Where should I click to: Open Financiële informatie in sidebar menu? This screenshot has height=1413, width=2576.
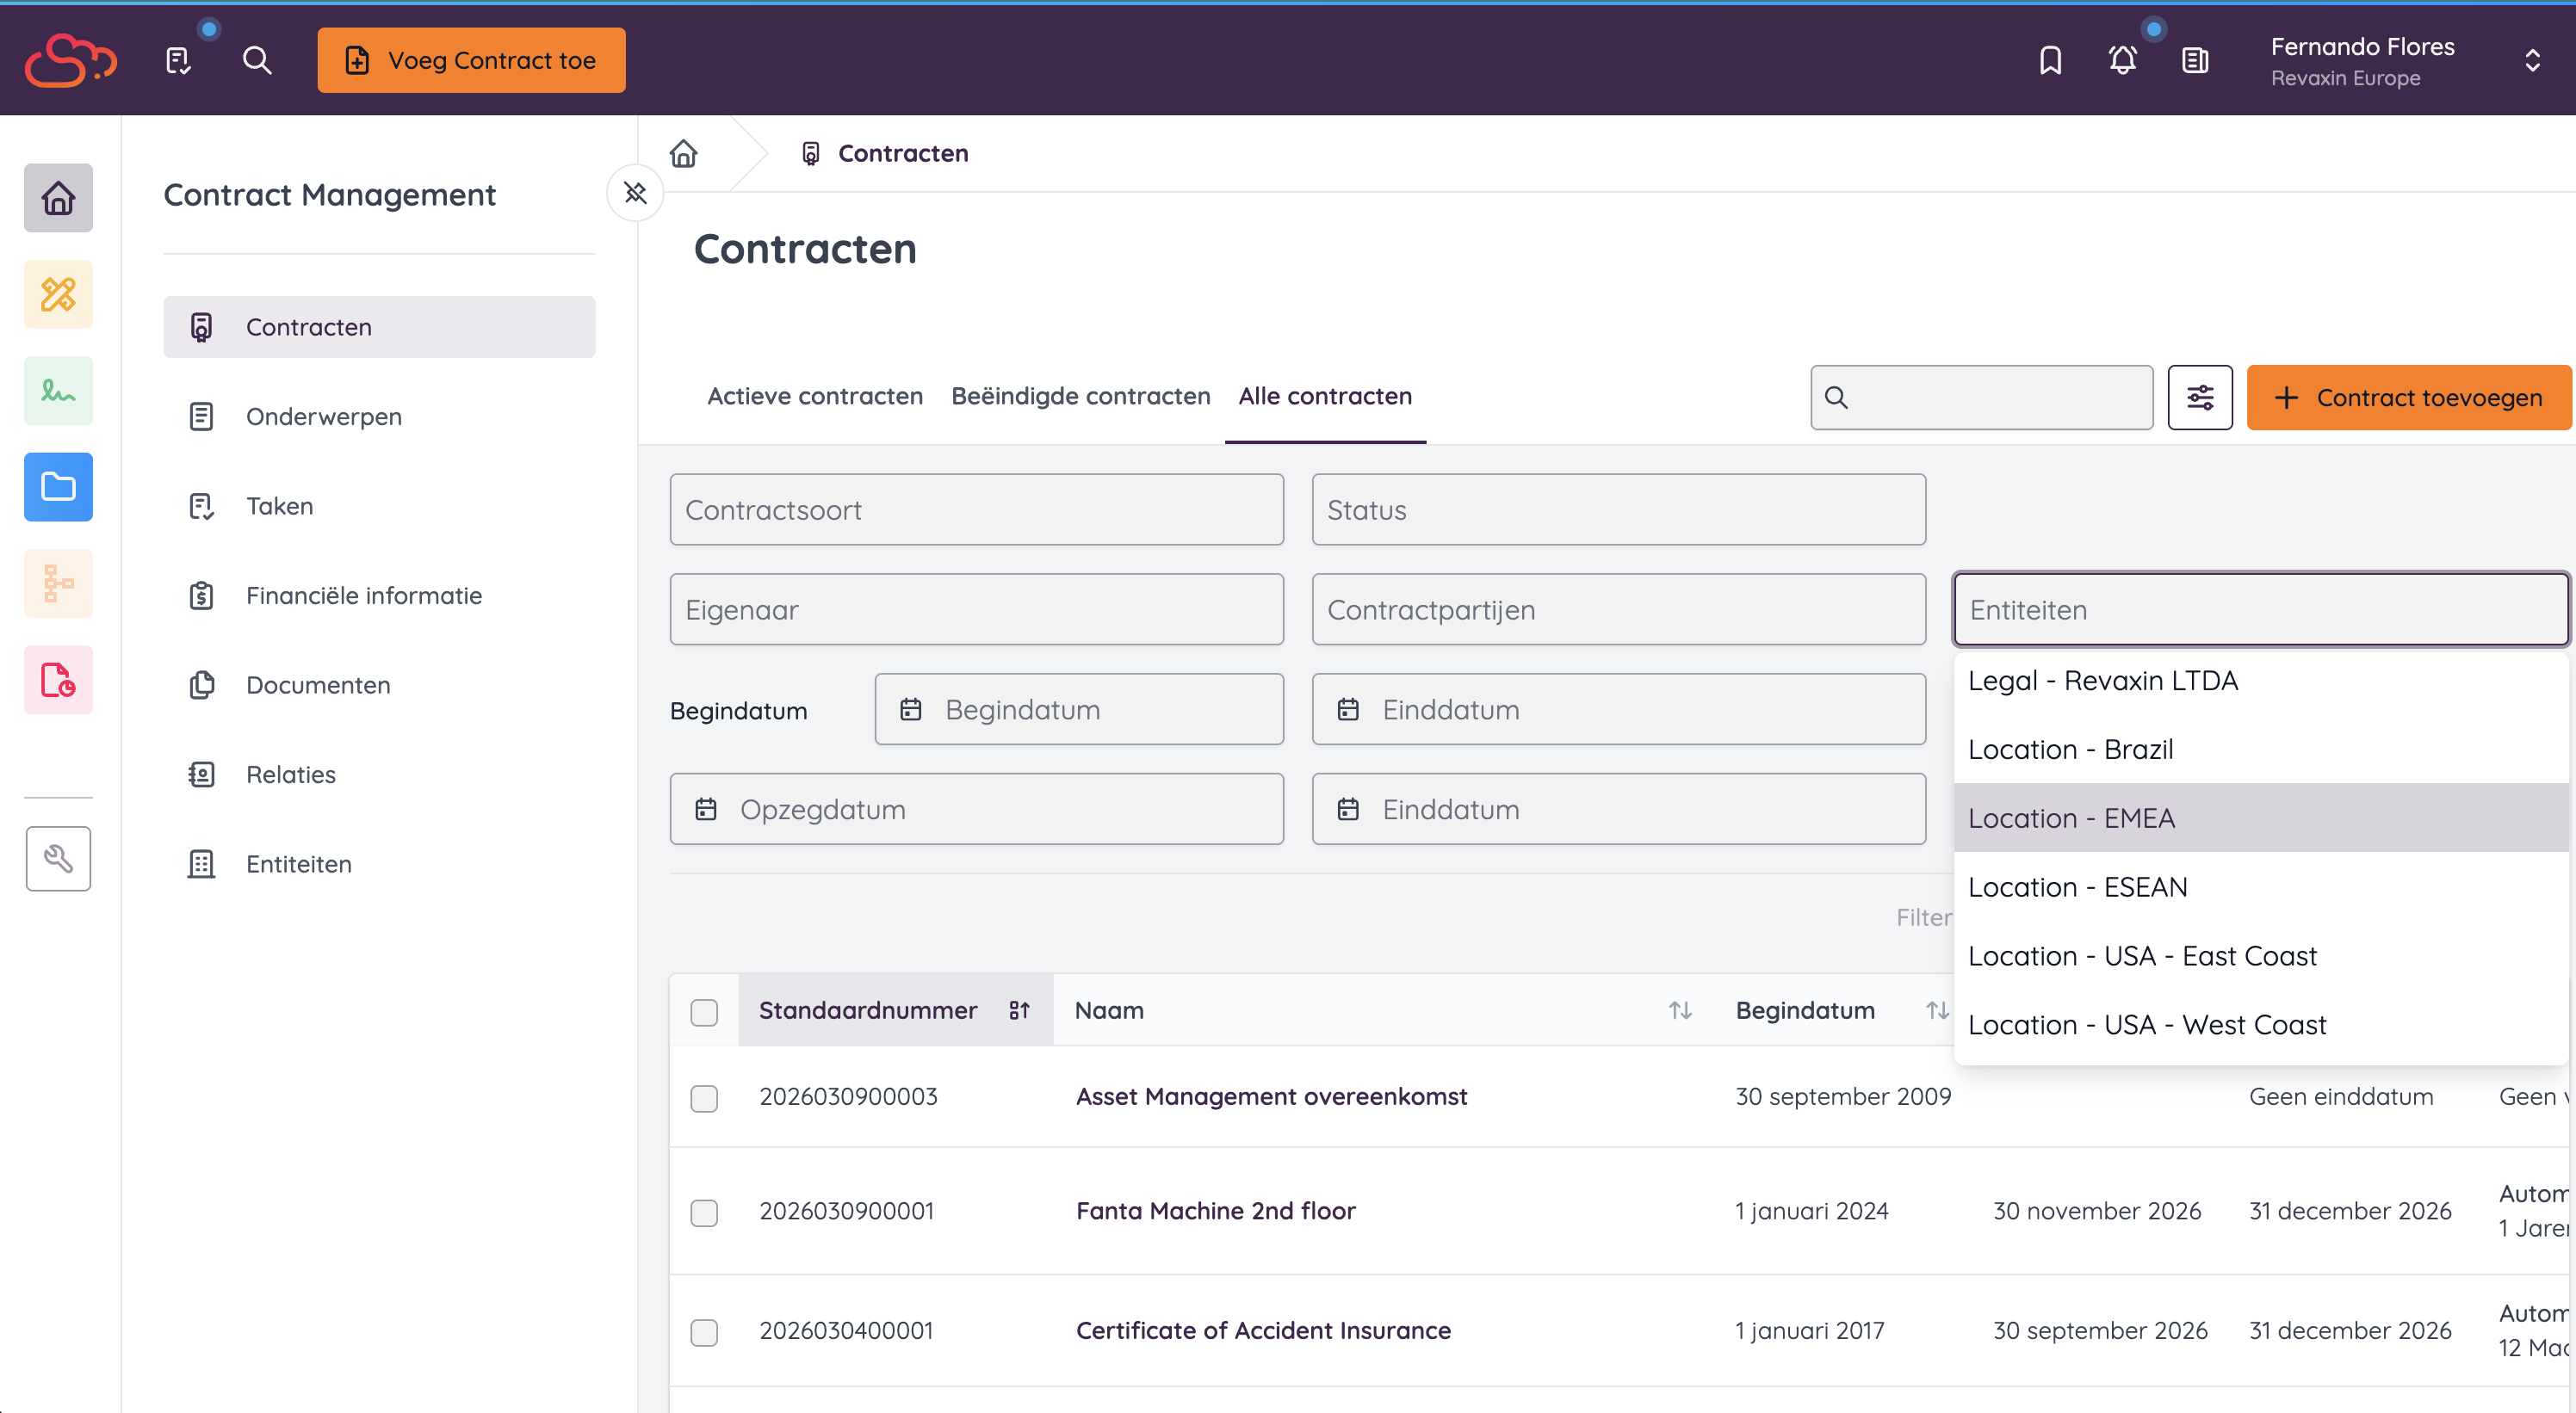(363, 595)
